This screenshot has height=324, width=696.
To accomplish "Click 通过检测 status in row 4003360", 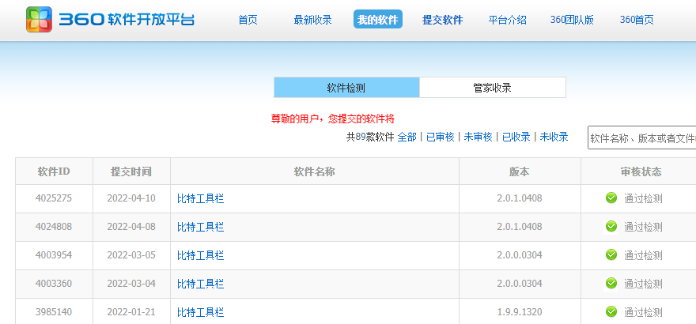I will pyautogui.click(x=643, y=284).
